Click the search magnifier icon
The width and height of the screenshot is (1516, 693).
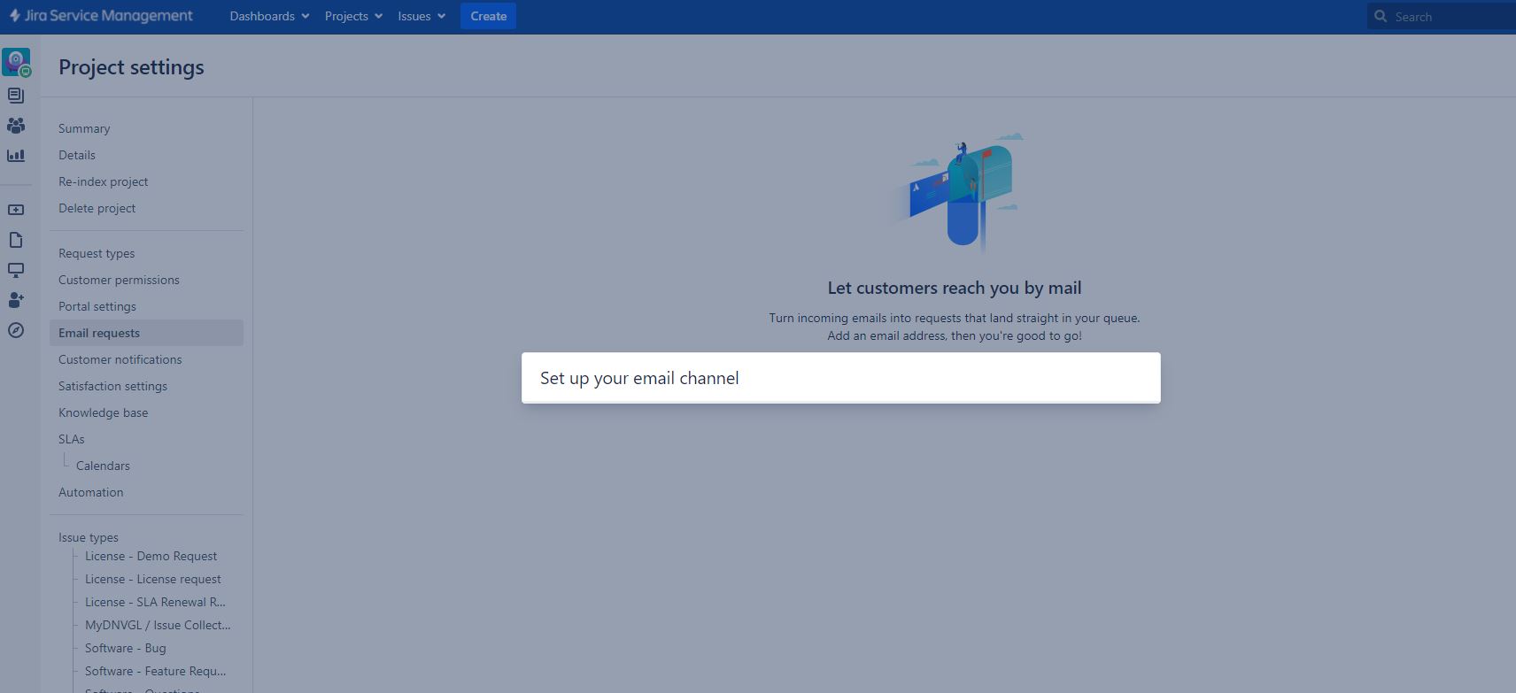click(x=1381, y=16)
